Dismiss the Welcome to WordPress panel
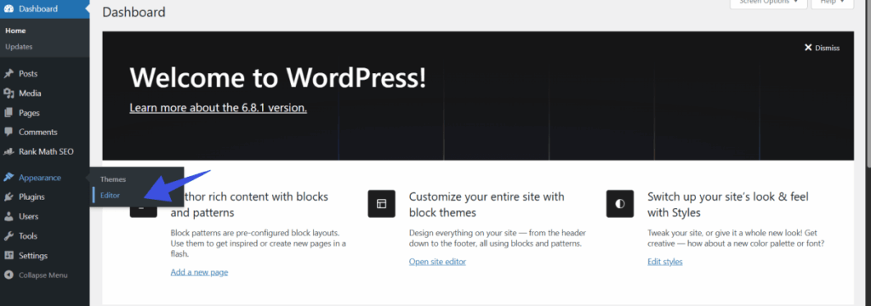 click(x=823, y=48)
